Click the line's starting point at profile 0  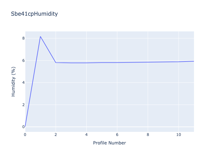(25, 127)
